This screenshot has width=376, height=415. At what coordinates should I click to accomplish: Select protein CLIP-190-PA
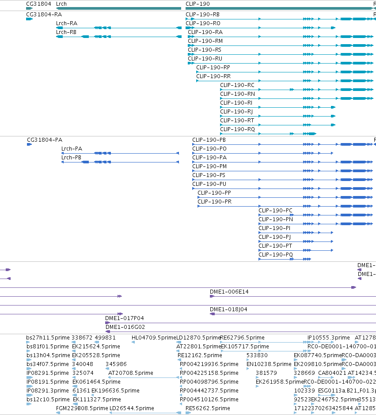[x=209, y=158]
